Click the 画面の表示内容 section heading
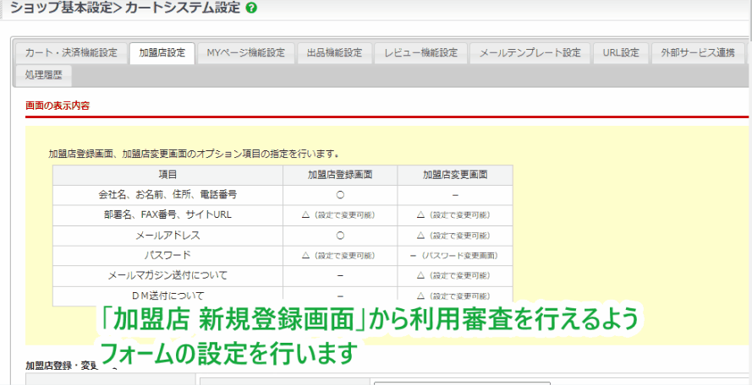The image size is (752, 385). (58, 106)
